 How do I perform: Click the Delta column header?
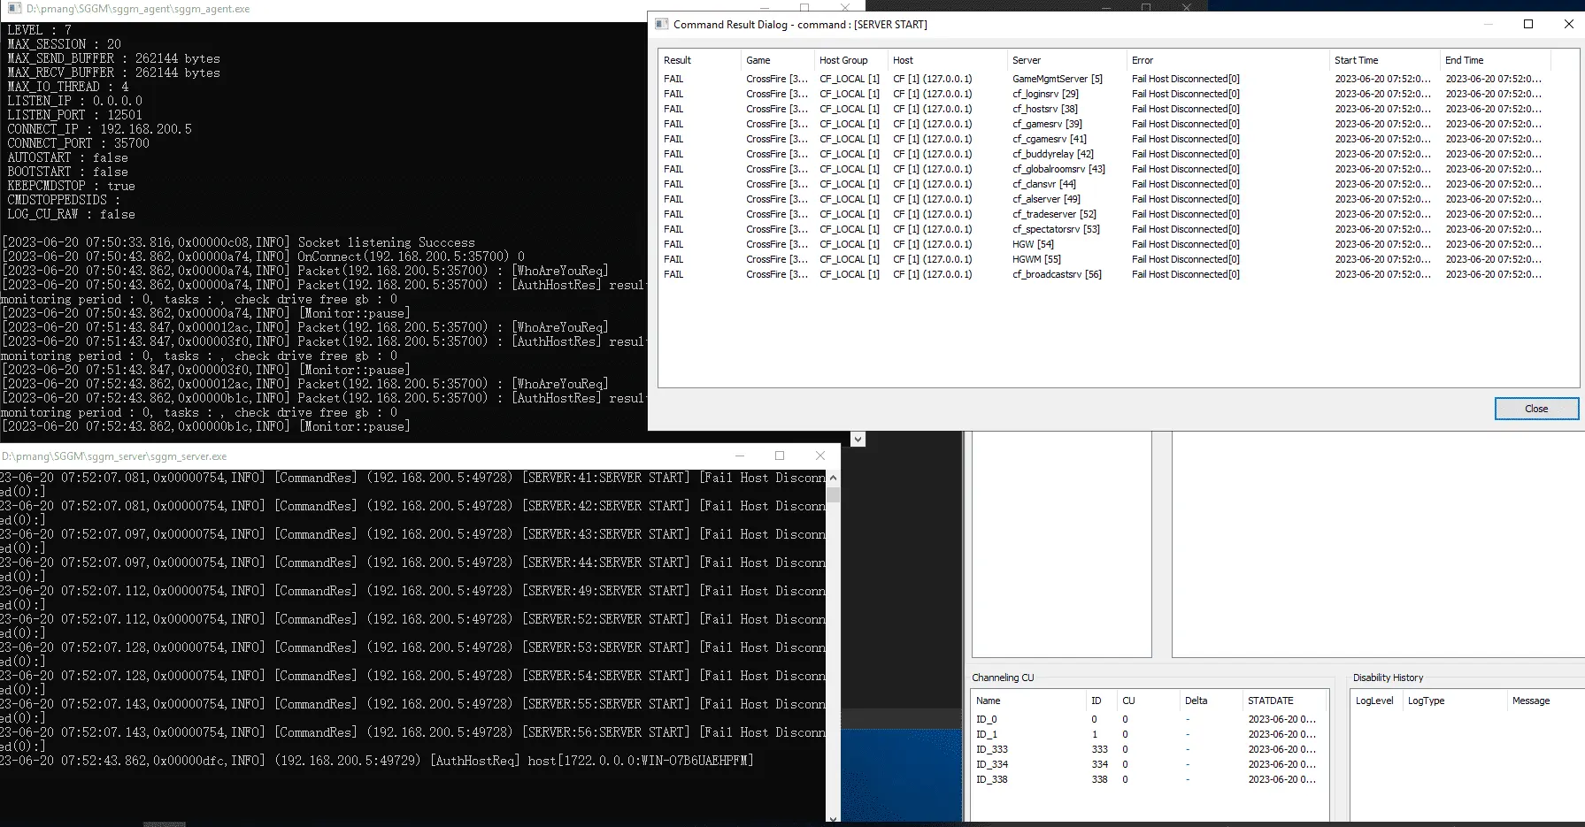(1212, 701)
